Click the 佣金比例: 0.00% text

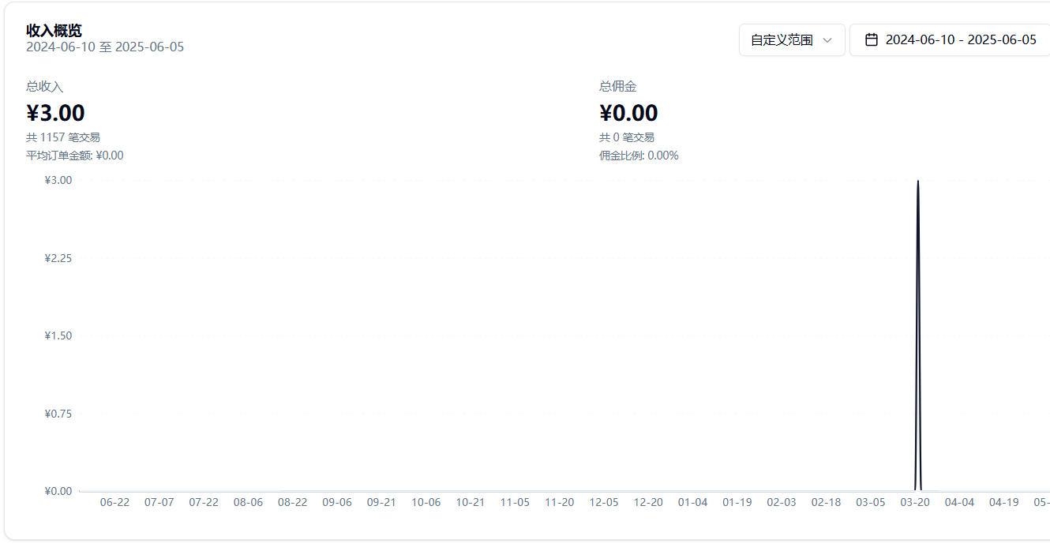tap(639, 156)
